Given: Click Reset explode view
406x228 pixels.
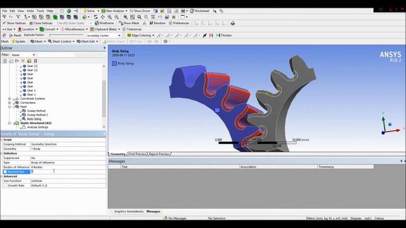Looking at the screenshot, I should pyautogui.click(x=15, y=35).
